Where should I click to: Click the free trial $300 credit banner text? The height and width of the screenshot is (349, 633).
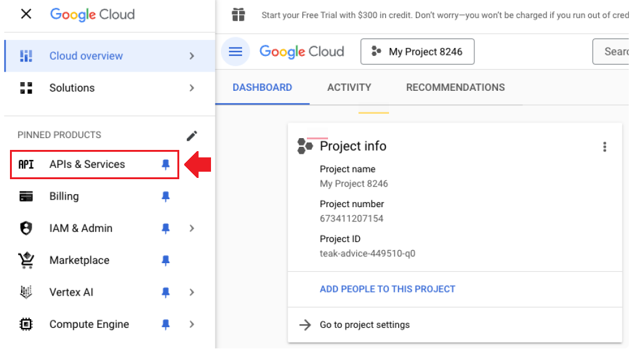[x=445, y=16]
